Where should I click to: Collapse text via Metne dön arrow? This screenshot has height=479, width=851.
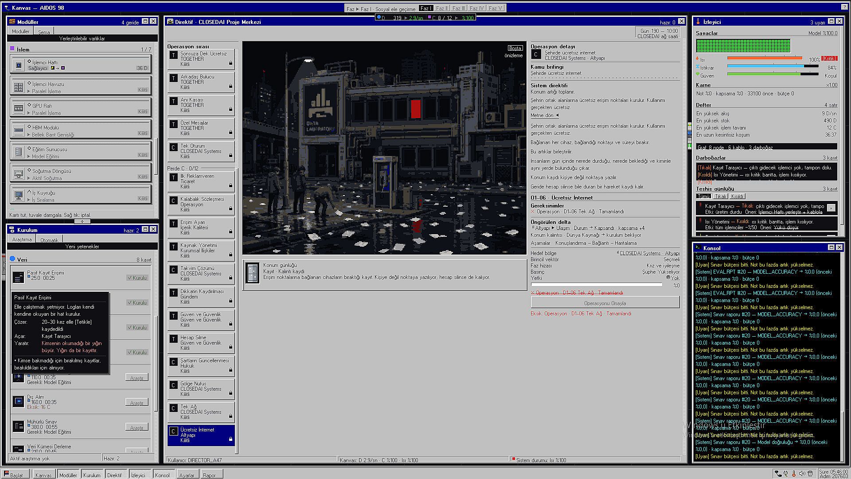(x=557, y=115)
